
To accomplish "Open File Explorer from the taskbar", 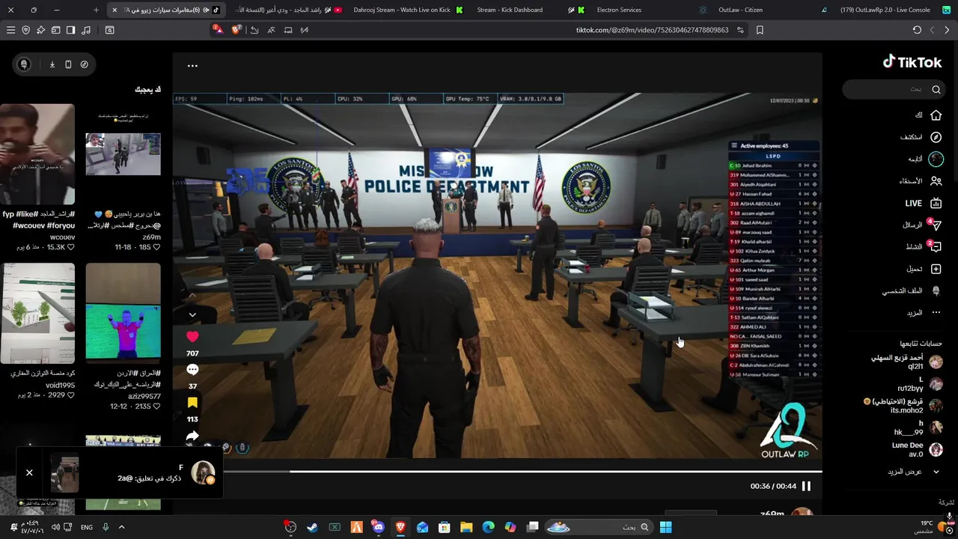I will pos(466,527).
